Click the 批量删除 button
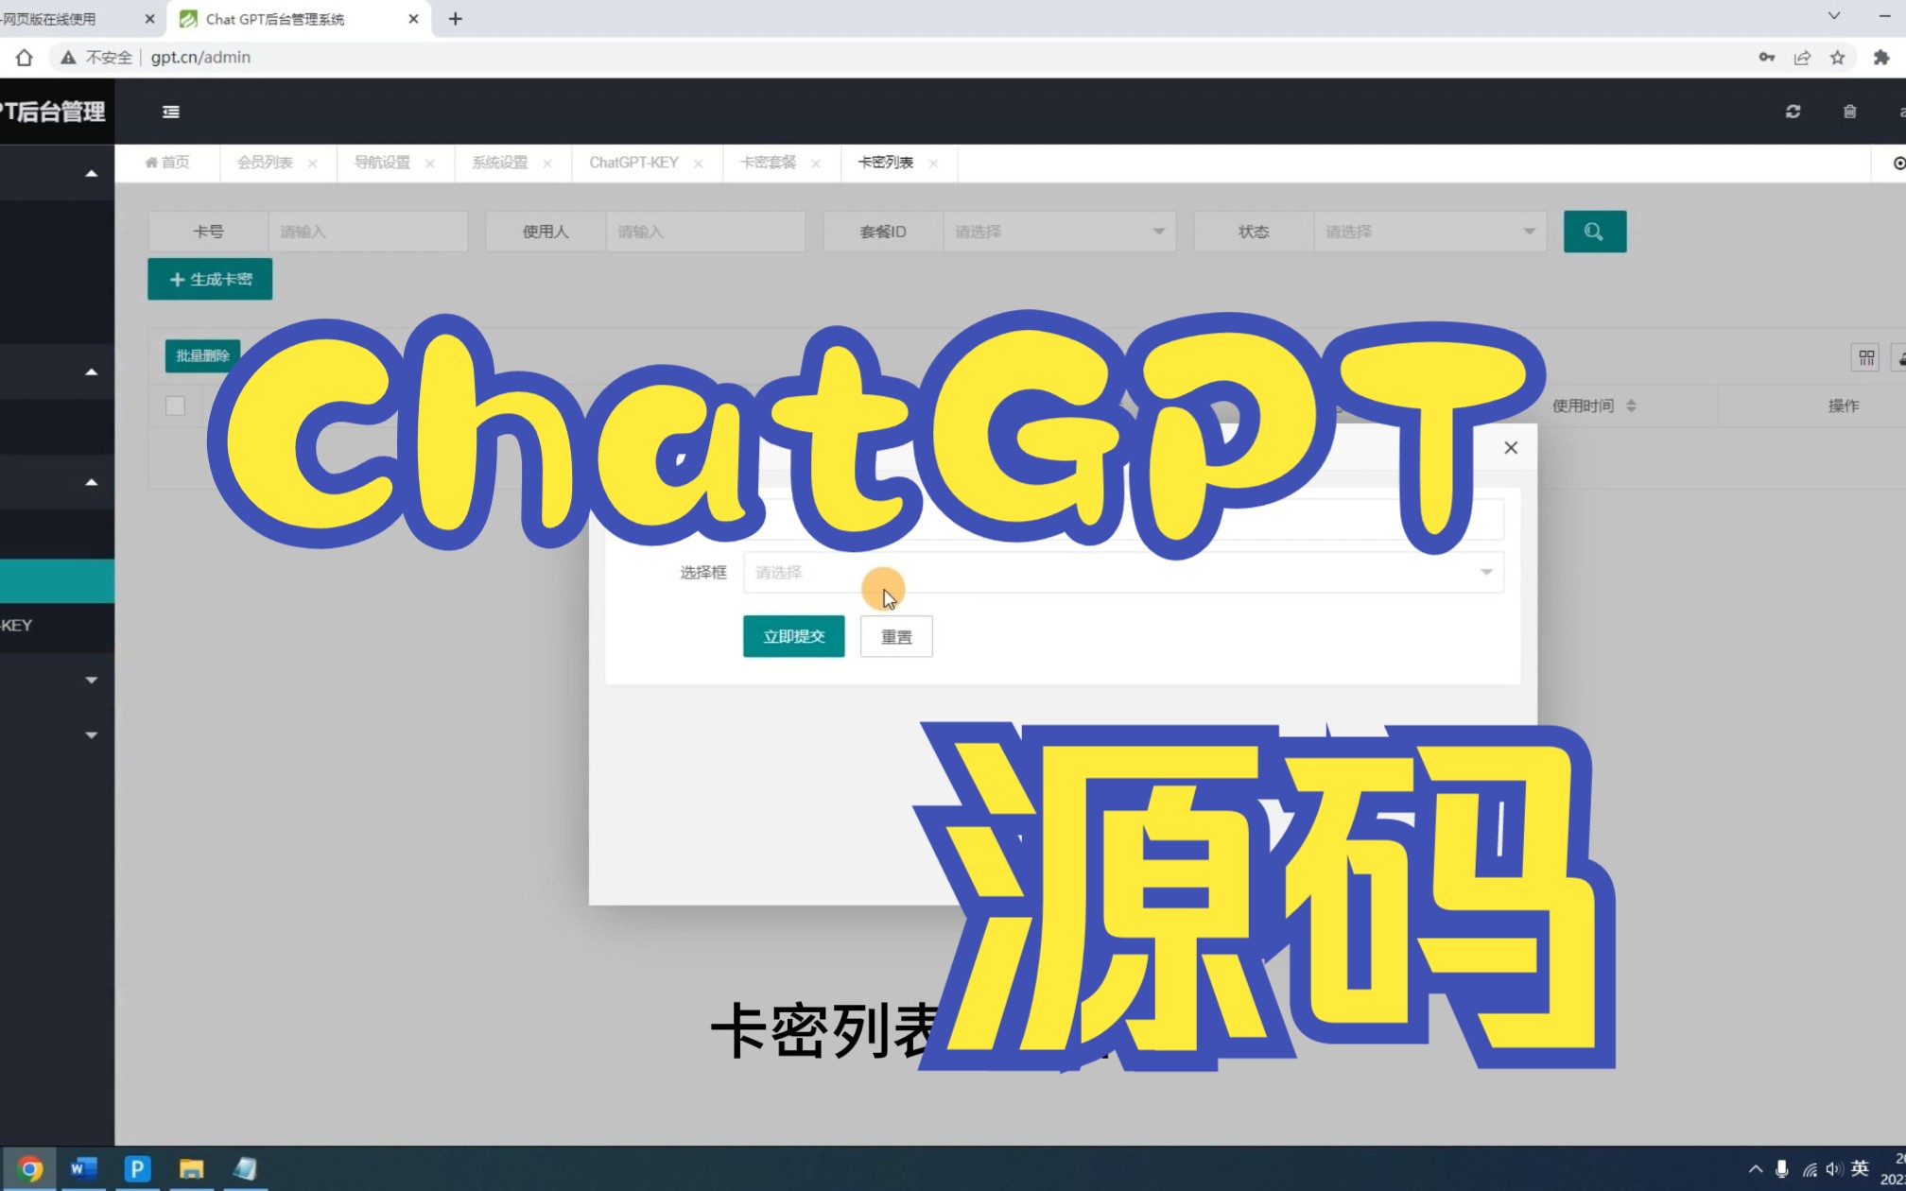Image resolution: width=1906 pixels, height=1191 pixels. pos(202,356)
